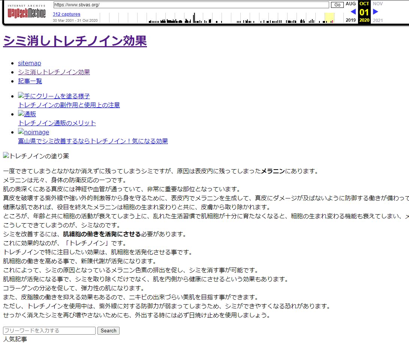Open トレチノイン通販のメリット article
This screenshot has width=409, height=350.
tap(57, 123)
